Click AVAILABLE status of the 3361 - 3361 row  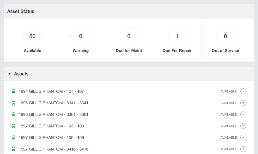[x=229, y=114]
